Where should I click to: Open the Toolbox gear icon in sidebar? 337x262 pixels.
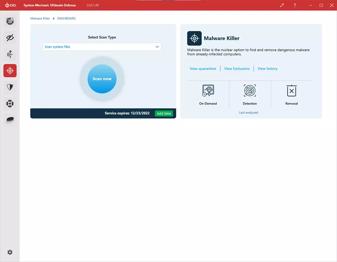[x=10, y=21]
